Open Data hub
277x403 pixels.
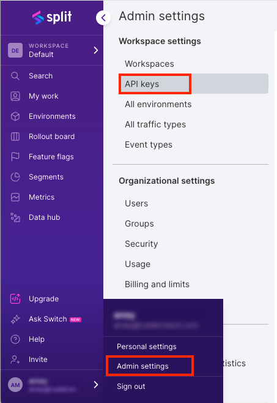45,217
